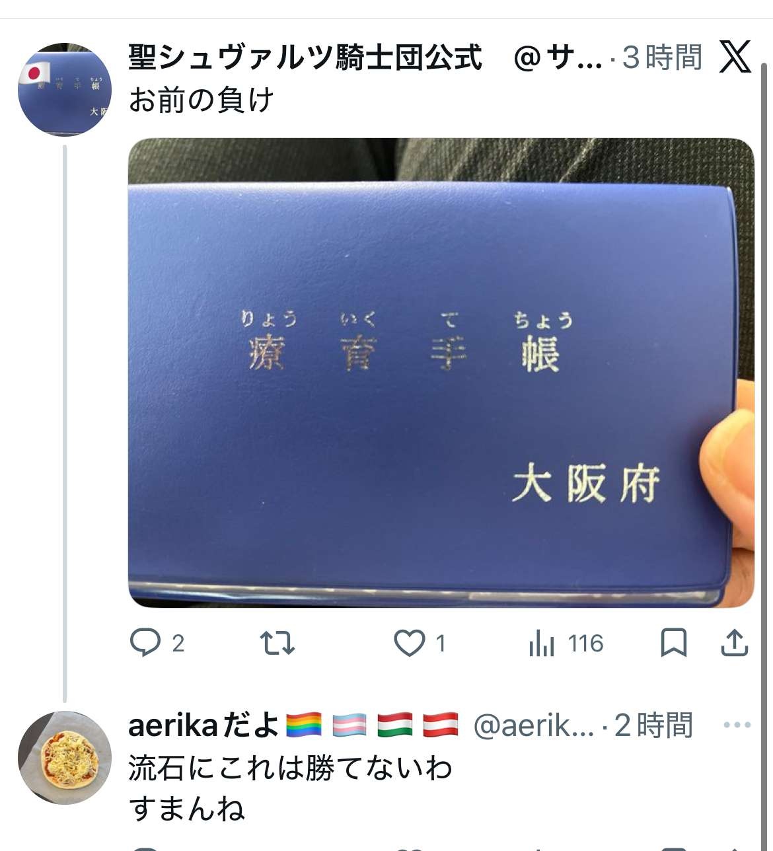This screenshot has height=851, width=773.
Task: Open 聖シュヴァルツ騎士団公式 profile avatar
Action: [x=64, y=90]
